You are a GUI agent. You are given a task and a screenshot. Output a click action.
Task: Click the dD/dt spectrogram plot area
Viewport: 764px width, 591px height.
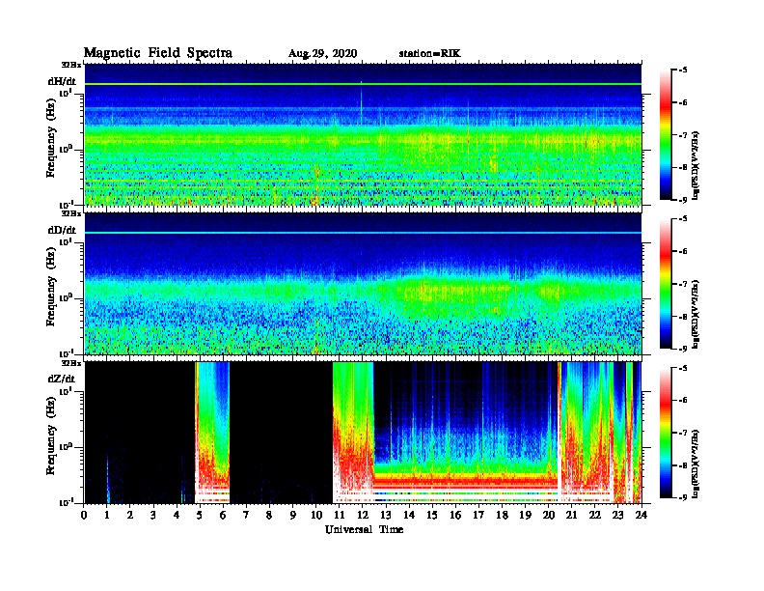pyautogui.click(x=363, y=284)
